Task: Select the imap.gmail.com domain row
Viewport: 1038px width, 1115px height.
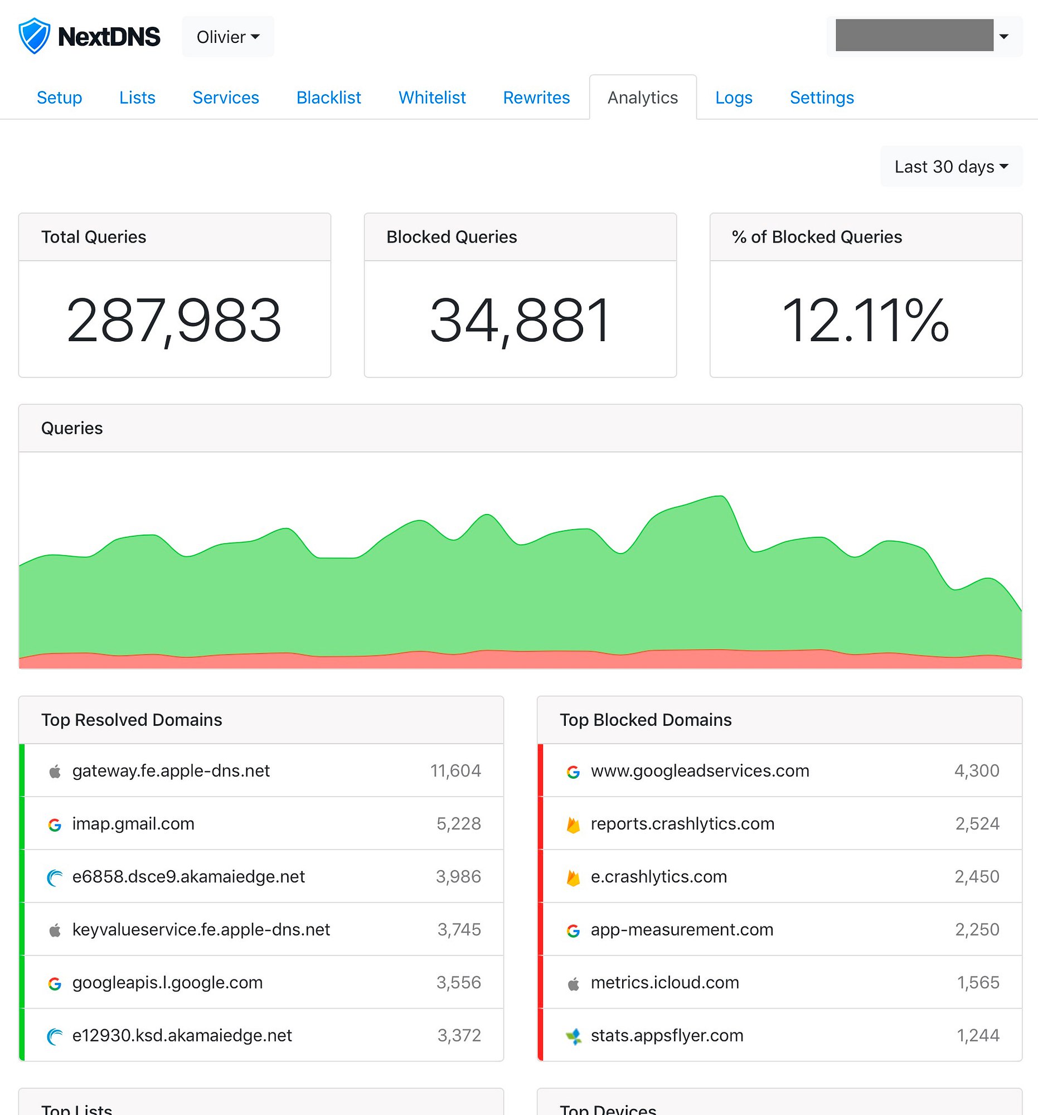Action: pyautogui.click(x=261, y=823)
